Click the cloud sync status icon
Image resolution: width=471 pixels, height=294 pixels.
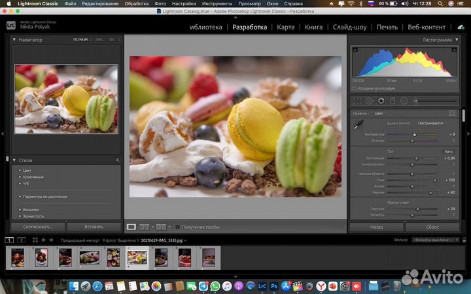coord(461,27)
